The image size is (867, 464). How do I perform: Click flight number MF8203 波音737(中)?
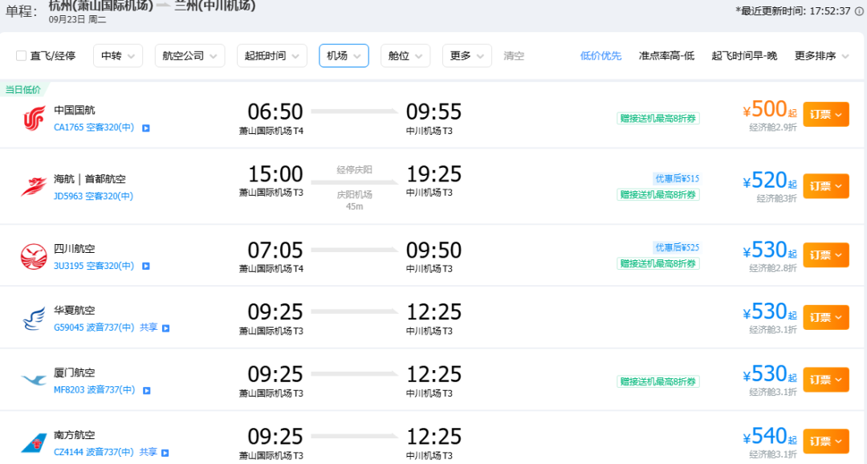point(94,390)
